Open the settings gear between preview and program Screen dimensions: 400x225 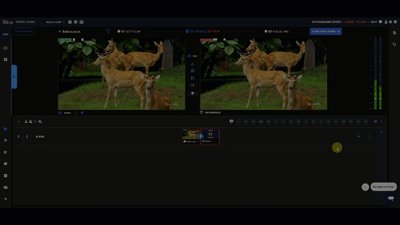point(192,93)
